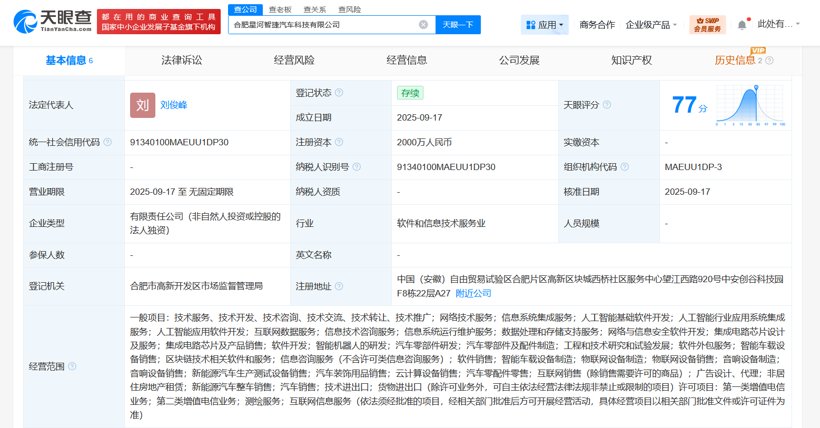This screenshot has height=428, width=820.
Task: Click the help icon beside 注册地址
Action: click(x=340, y=286)
